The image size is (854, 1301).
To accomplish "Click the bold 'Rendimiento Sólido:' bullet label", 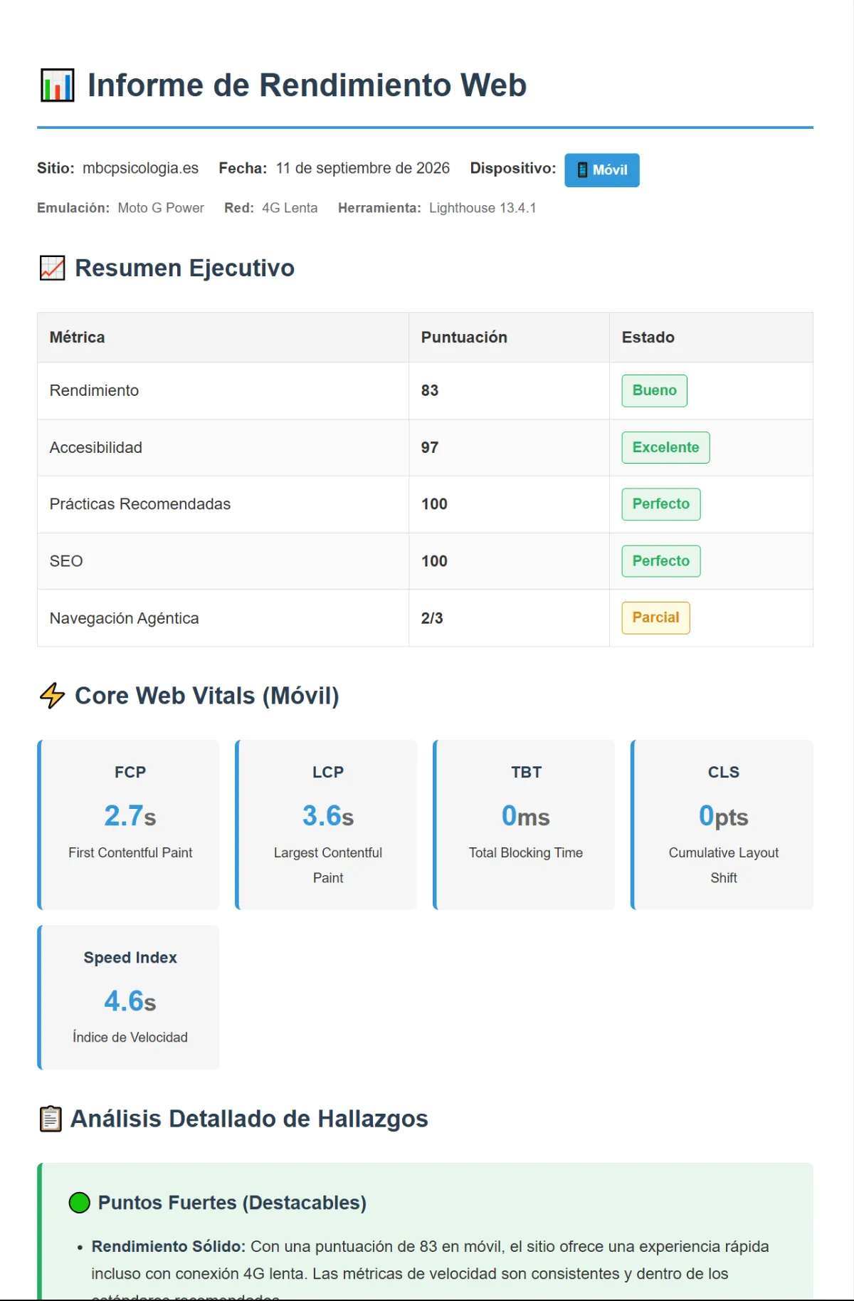I will click(169, 1247).
